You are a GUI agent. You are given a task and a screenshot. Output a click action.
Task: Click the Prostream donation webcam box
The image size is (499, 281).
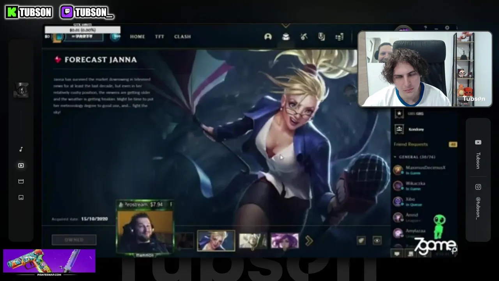coord(145,228)
